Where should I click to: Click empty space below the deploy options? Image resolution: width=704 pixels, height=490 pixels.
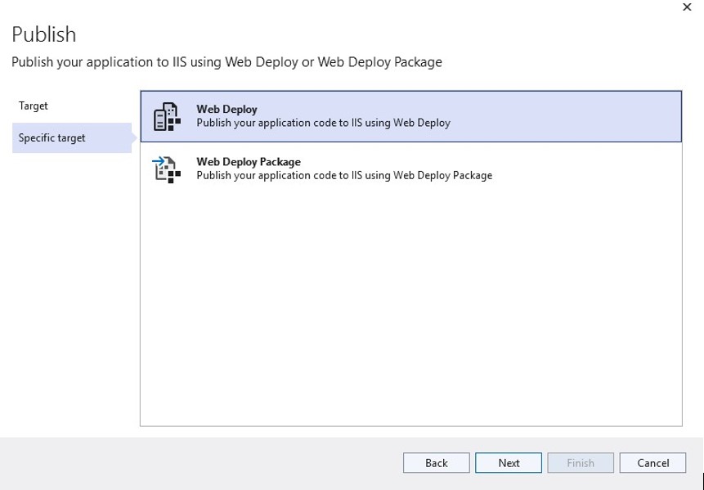point(409,311)
